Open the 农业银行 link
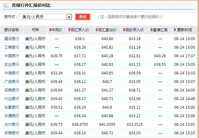This screenshot has height=138, width=199. click(12, 65)
